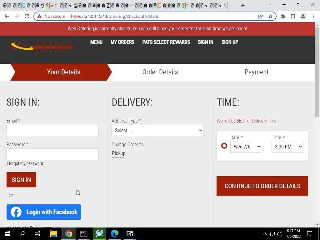
Task: Focus the Password input field
Action: click(52, 154)
